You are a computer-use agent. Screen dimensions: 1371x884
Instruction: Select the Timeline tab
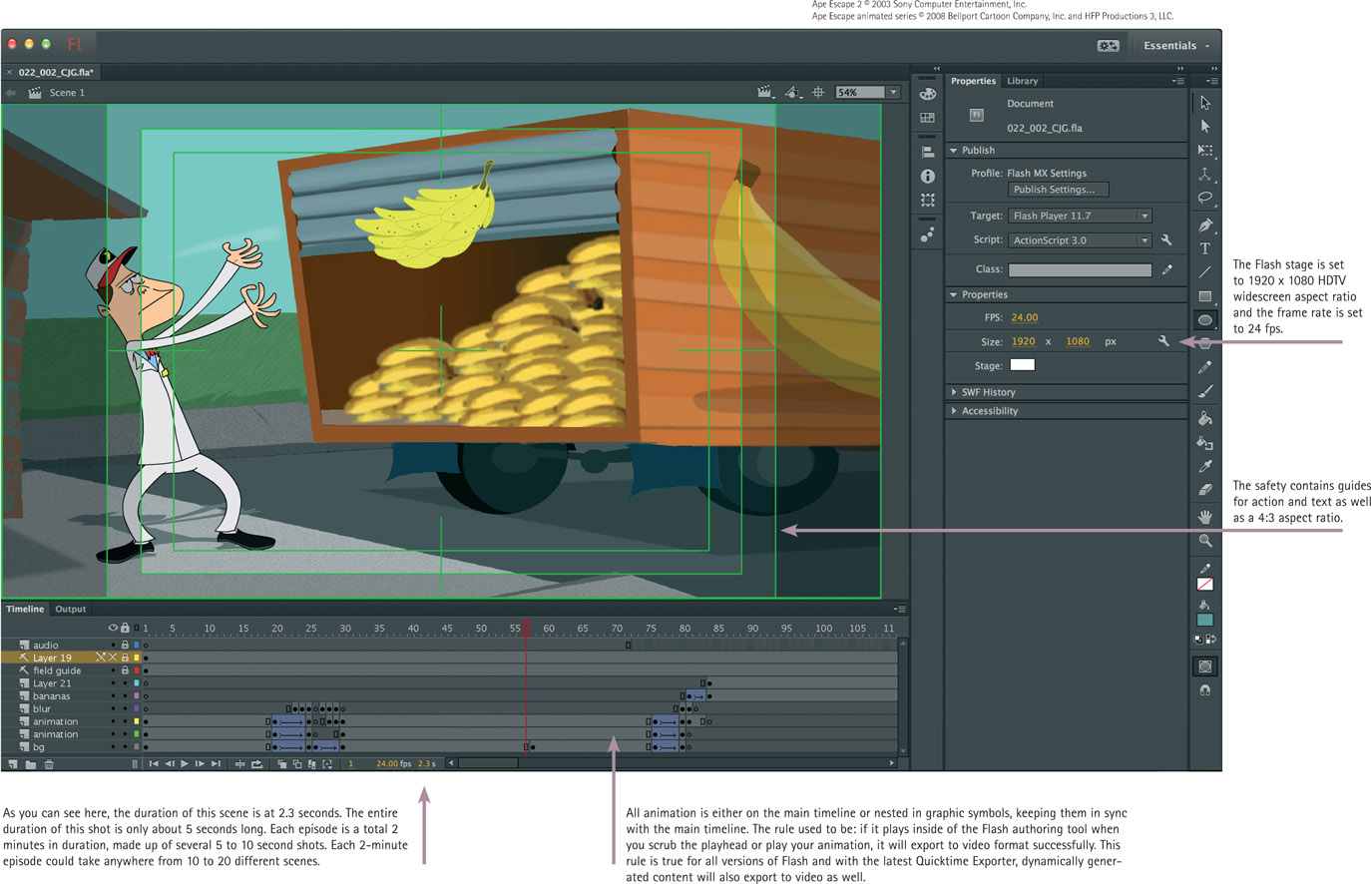pos(25,609)
